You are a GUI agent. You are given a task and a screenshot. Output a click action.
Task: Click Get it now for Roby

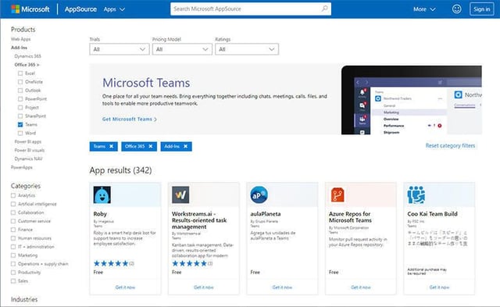tap(125, 287)
